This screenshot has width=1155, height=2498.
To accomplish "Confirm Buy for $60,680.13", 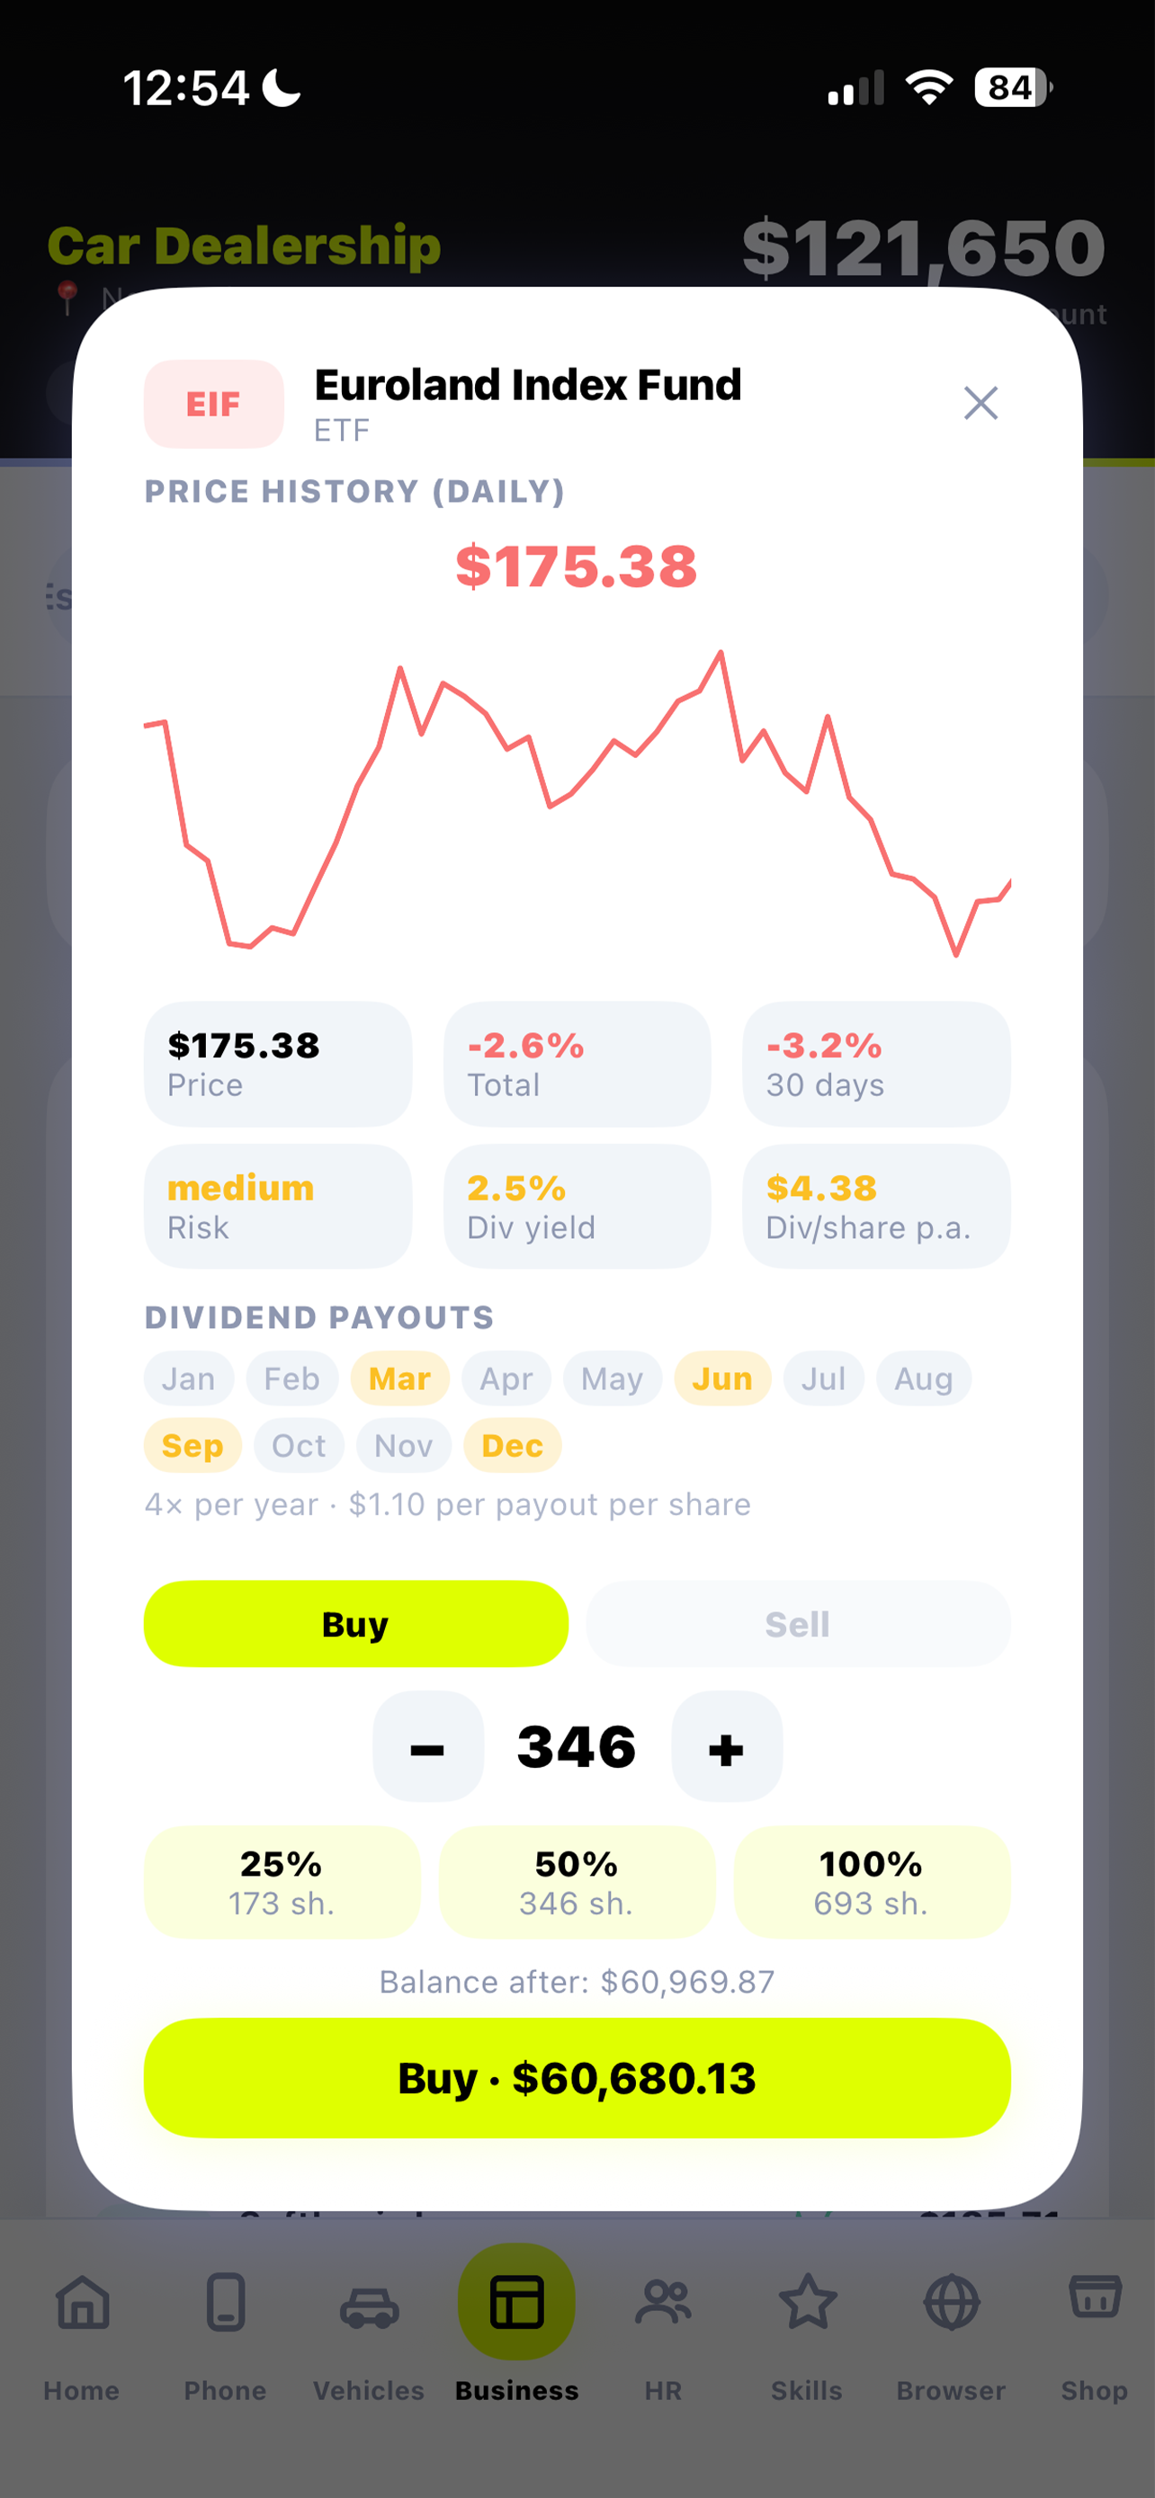I will click(x=577, y=2078).
